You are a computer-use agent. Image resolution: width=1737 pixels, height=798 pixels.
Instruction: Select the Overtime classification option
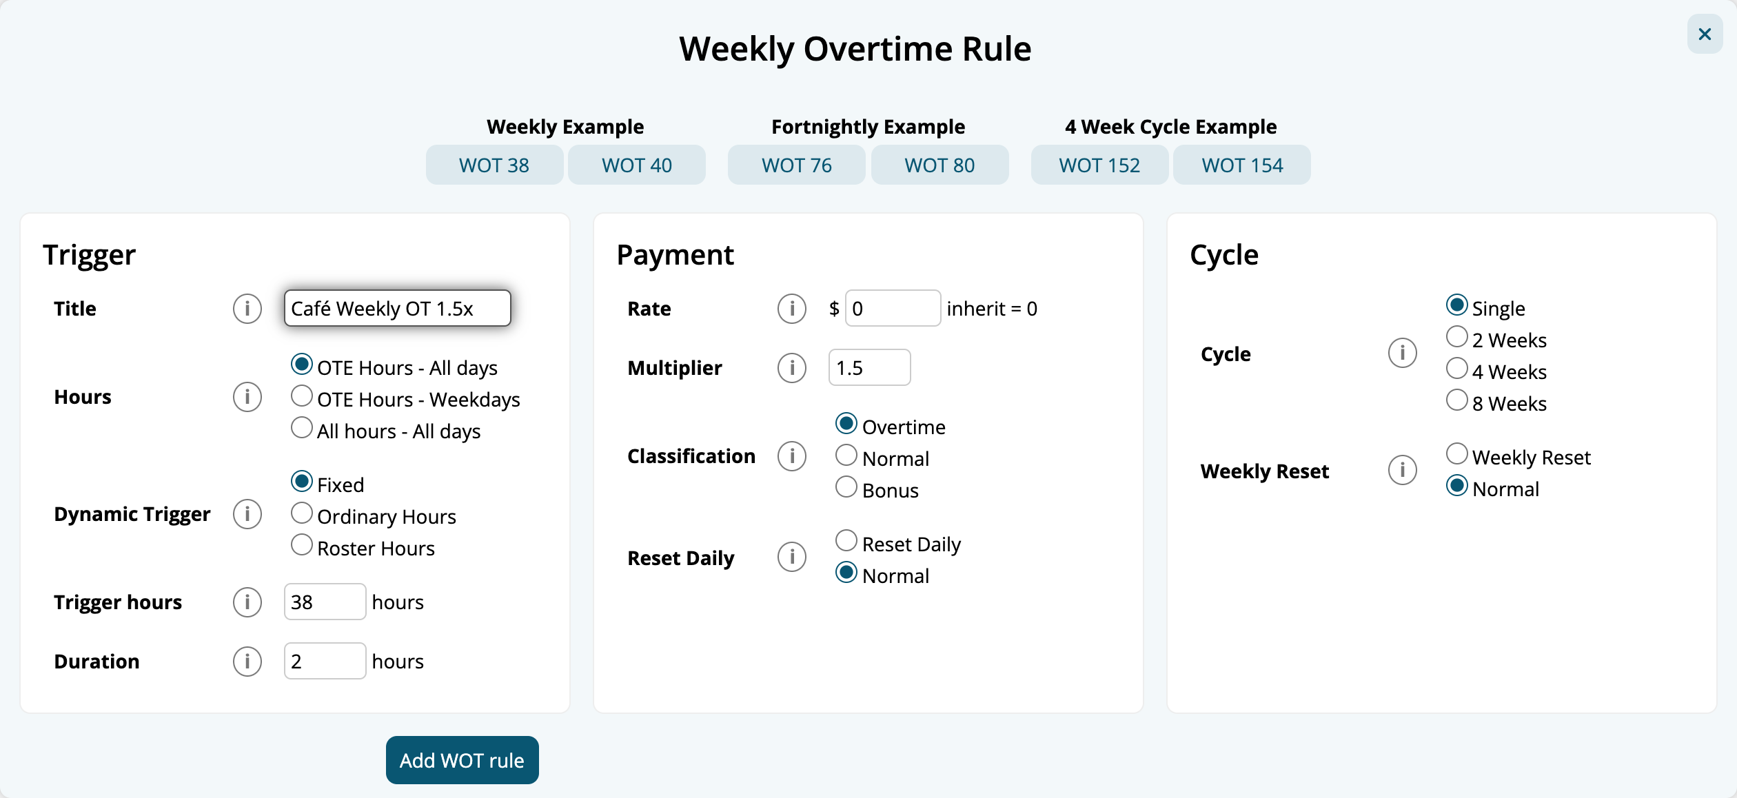pyautogui.click(x=846, y=424)
